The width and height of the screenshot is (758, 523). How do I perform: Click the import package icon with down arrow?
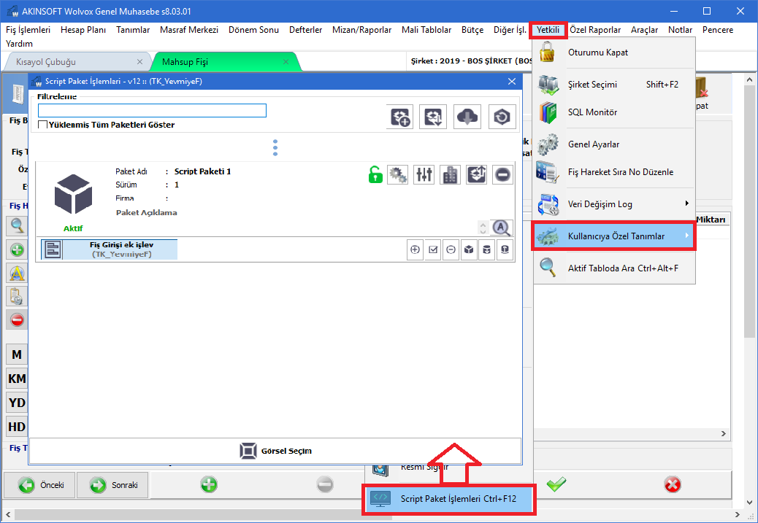pyautogui.click(x=432, y=117)
